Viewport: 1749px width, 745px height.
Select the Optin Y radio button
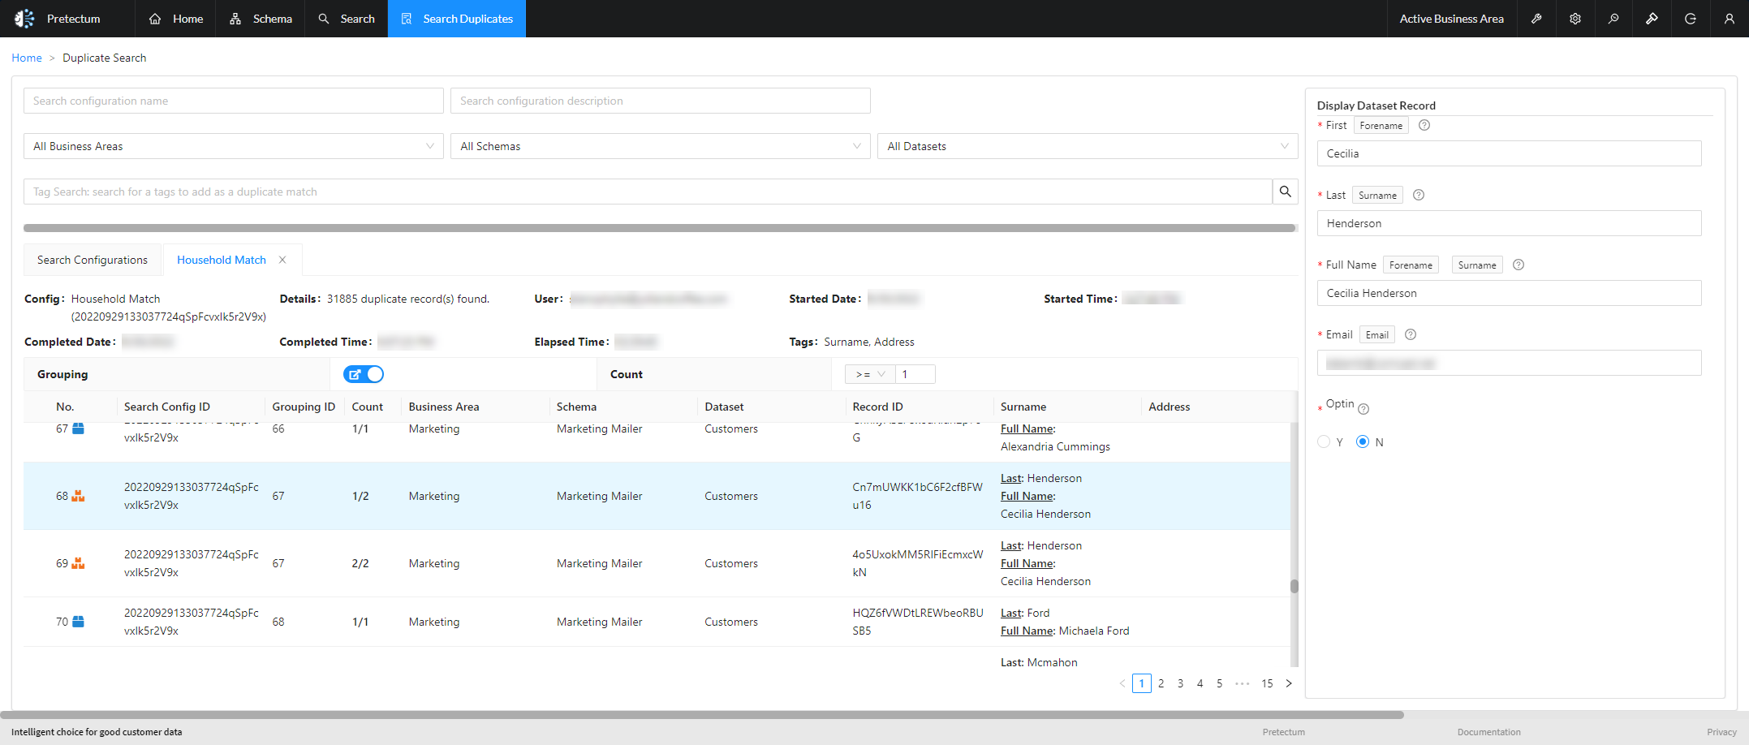1324,442
